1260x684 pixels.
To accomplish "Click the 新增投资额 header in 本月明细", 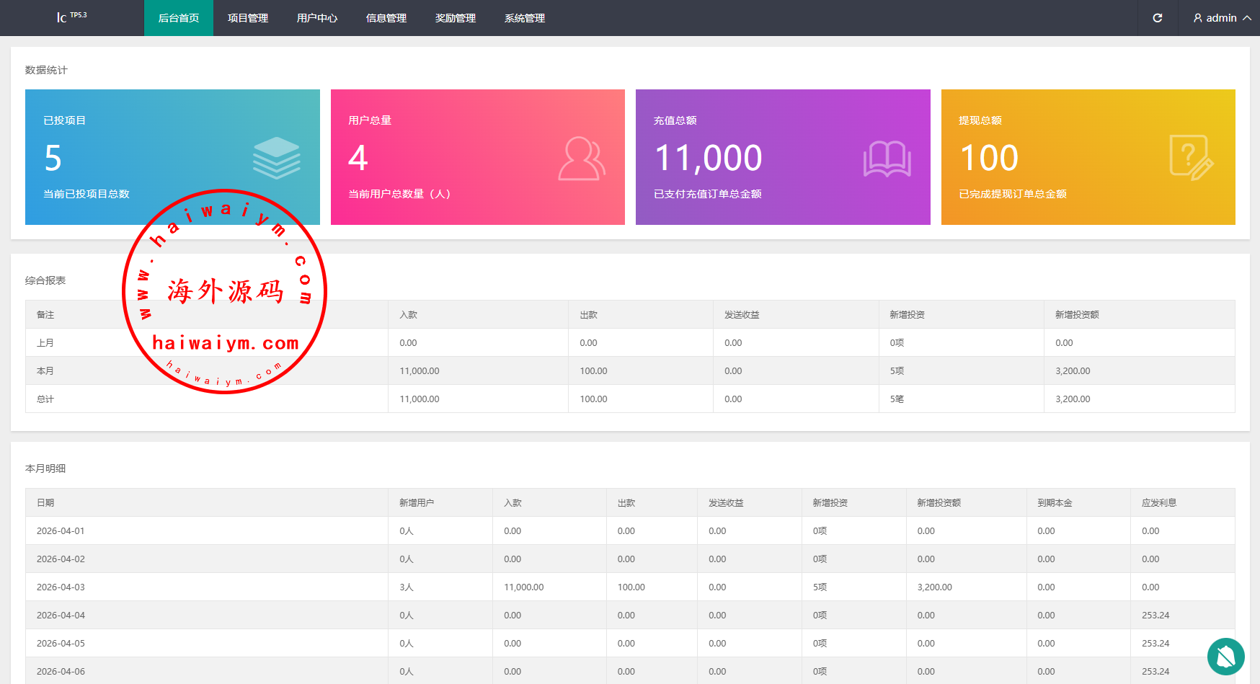I will pyautogui.click(x=939, y=503).
